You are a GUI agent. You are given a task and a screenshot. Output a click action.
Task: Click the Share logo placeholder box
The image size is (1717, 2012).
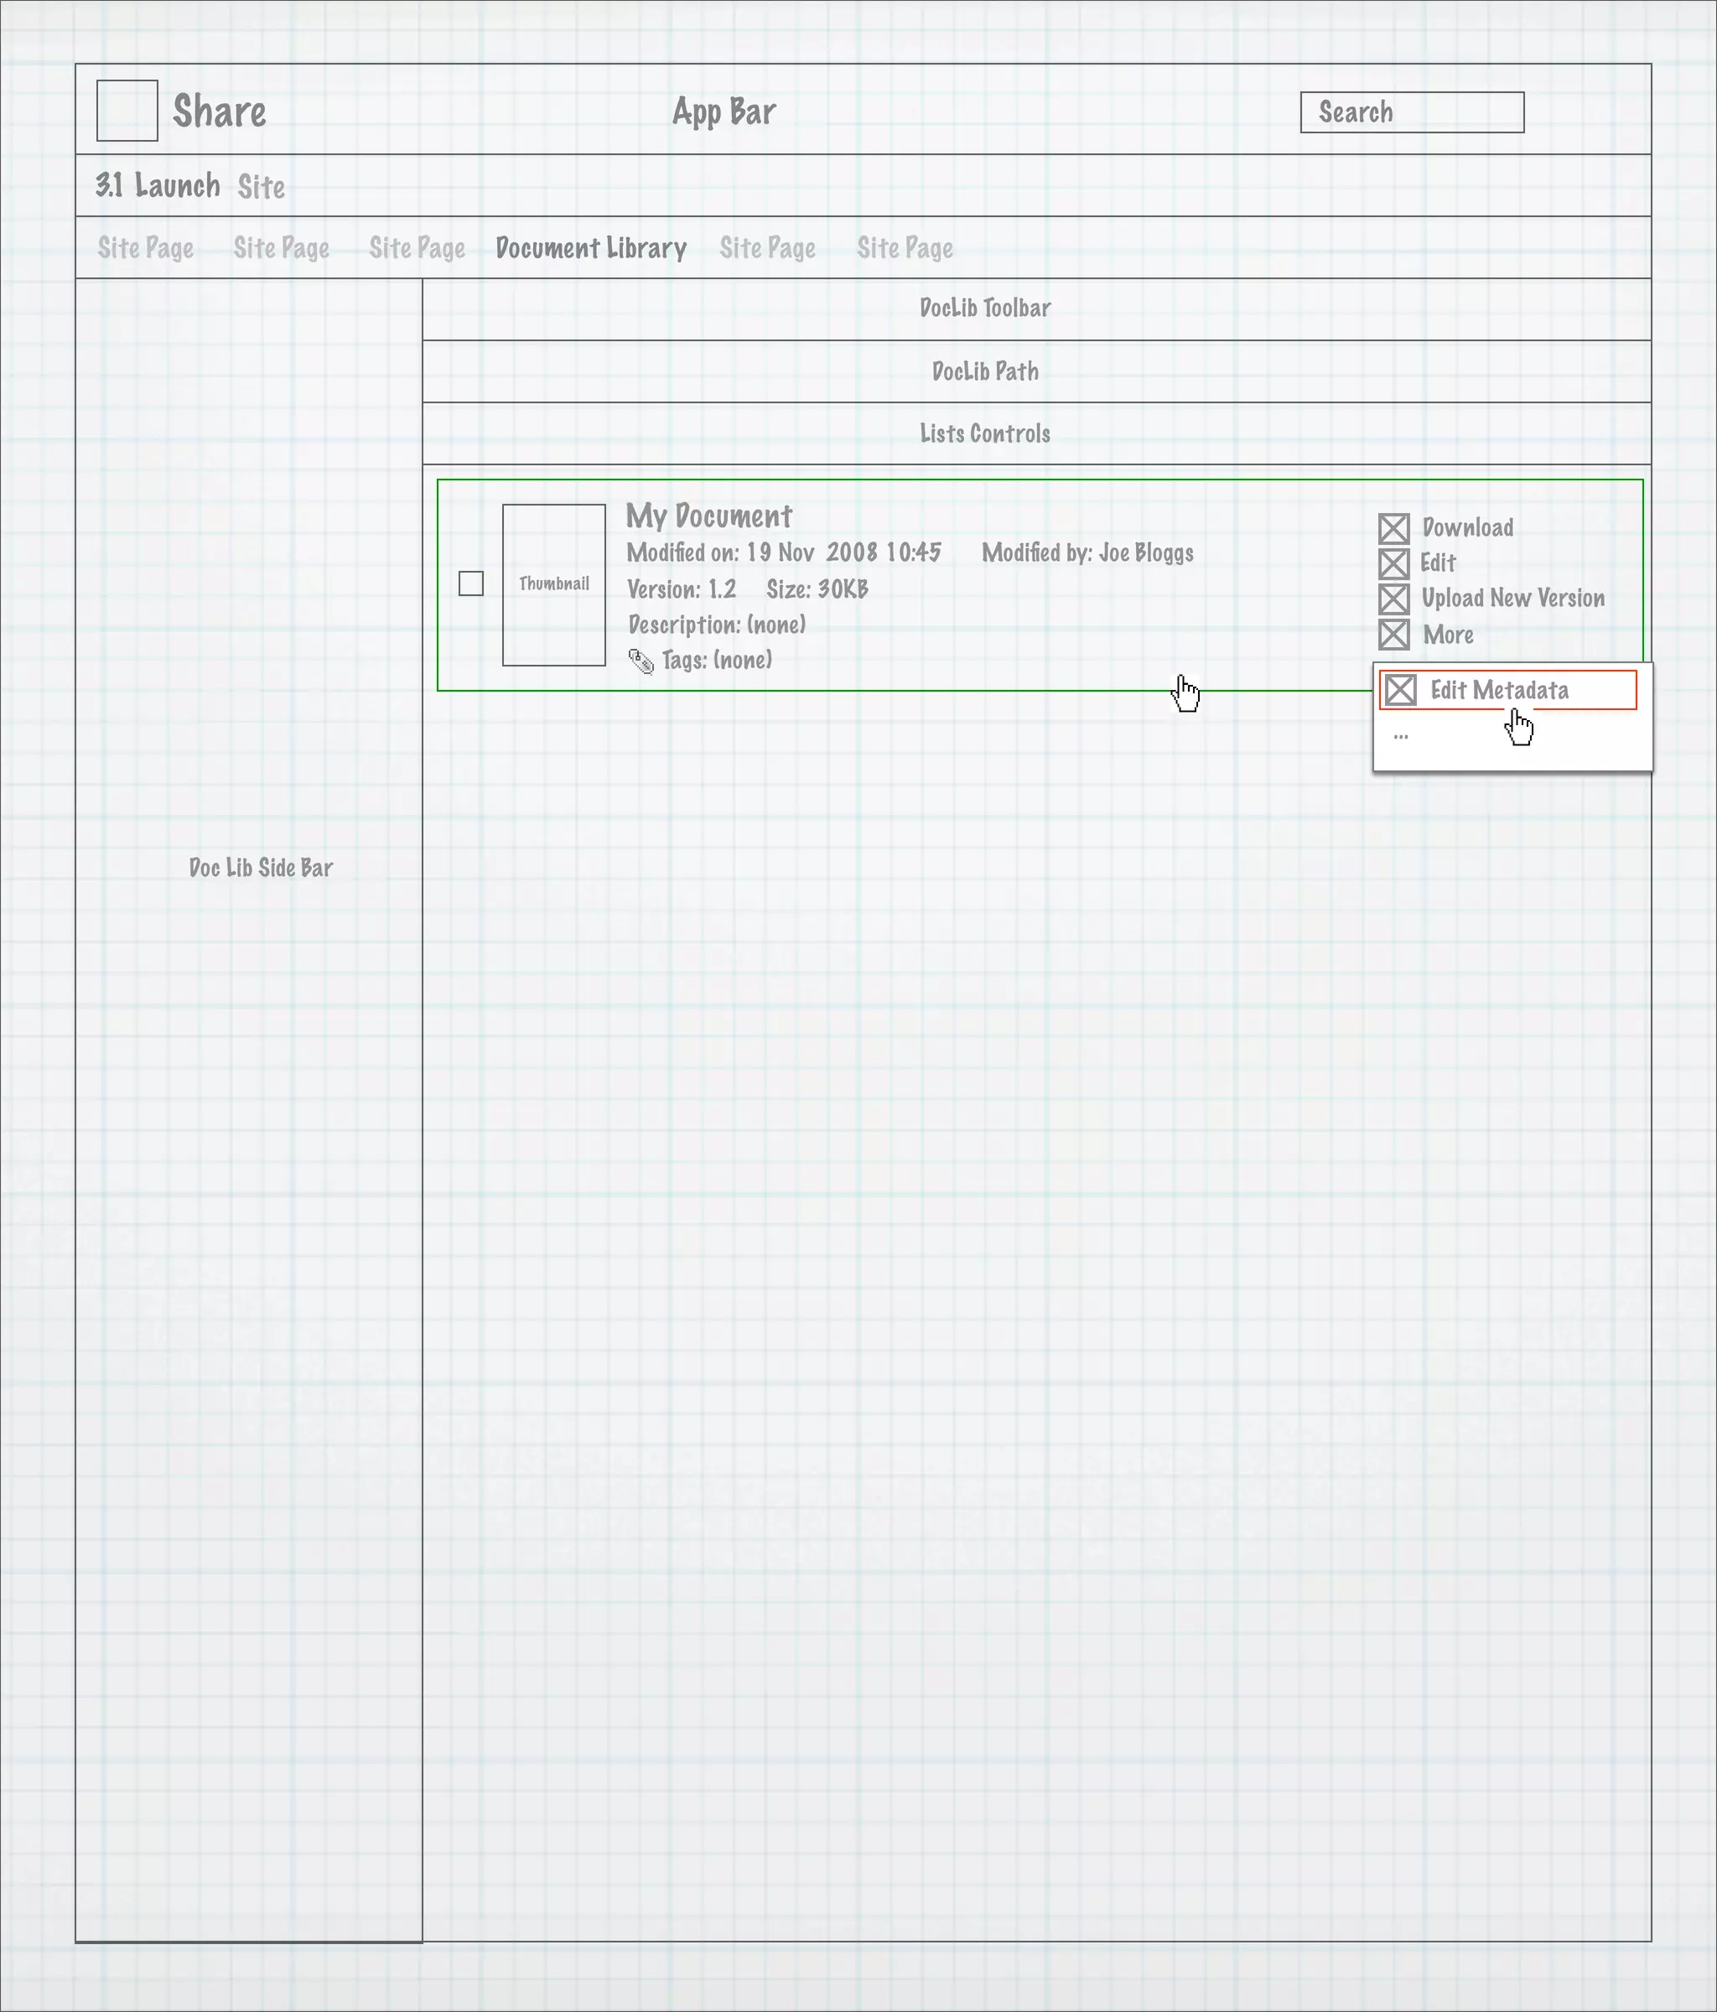coord(127,111)
